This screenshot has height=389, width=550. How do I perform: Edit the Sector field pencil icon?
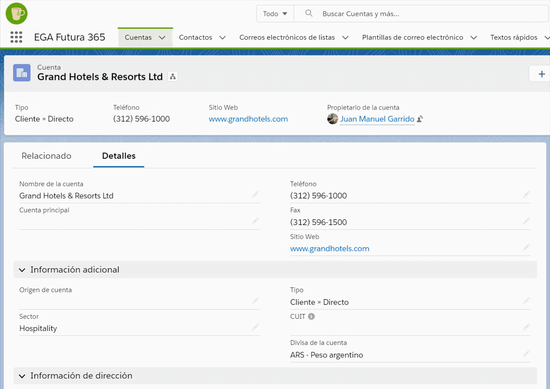click(x=255, y=328)
